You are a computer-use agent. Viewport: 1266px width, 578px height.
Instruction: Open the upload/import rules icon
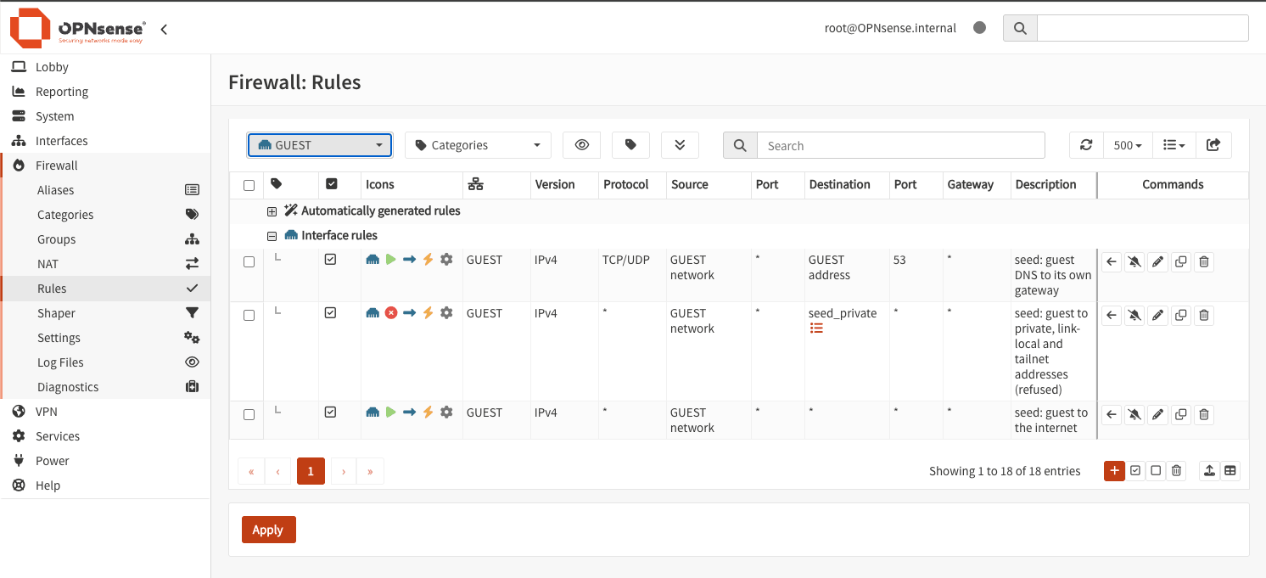tap(1210, 471)
